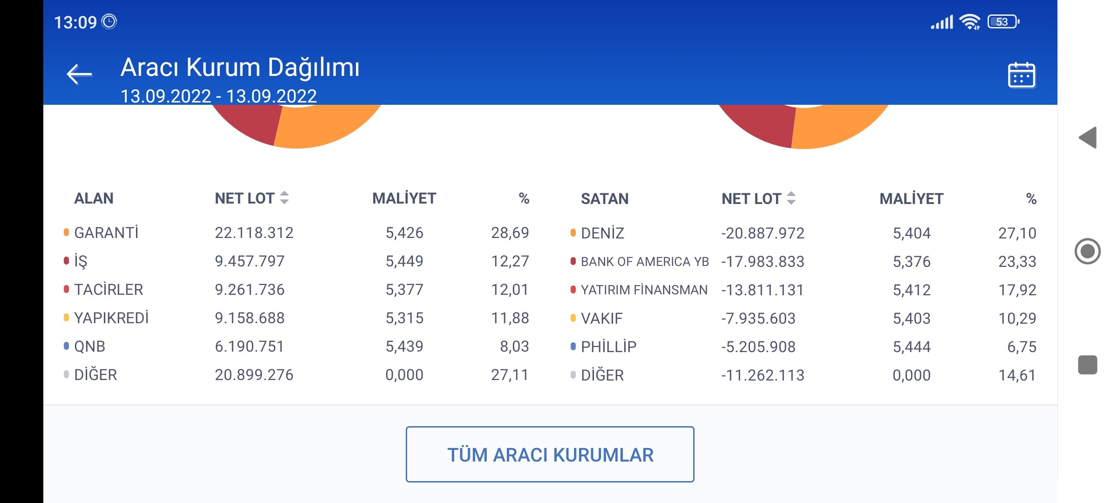This screenshot has width=1118, height=503.
Task: Tap the ALAN column header
Action: 94,198
